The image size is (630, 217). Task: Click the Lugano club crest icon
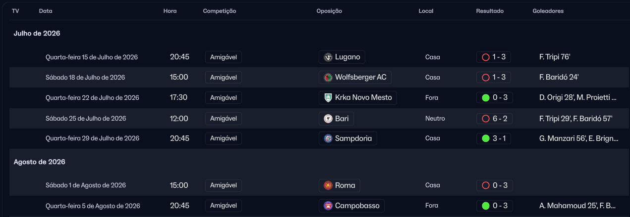click(x=328, y=57)
